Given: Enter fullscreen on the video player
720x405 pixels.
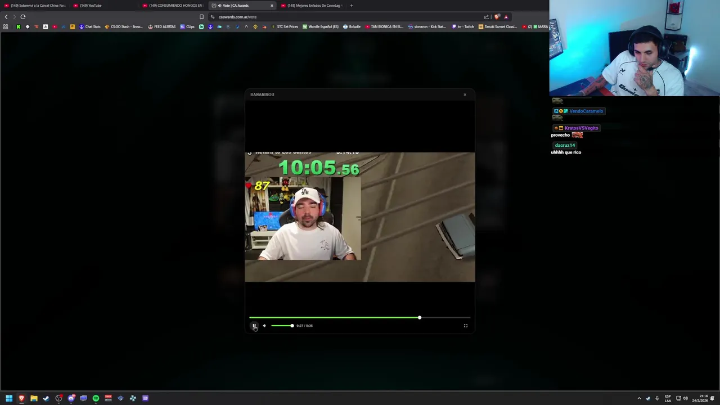Looking at the screenshot, I should coord(466,326).
